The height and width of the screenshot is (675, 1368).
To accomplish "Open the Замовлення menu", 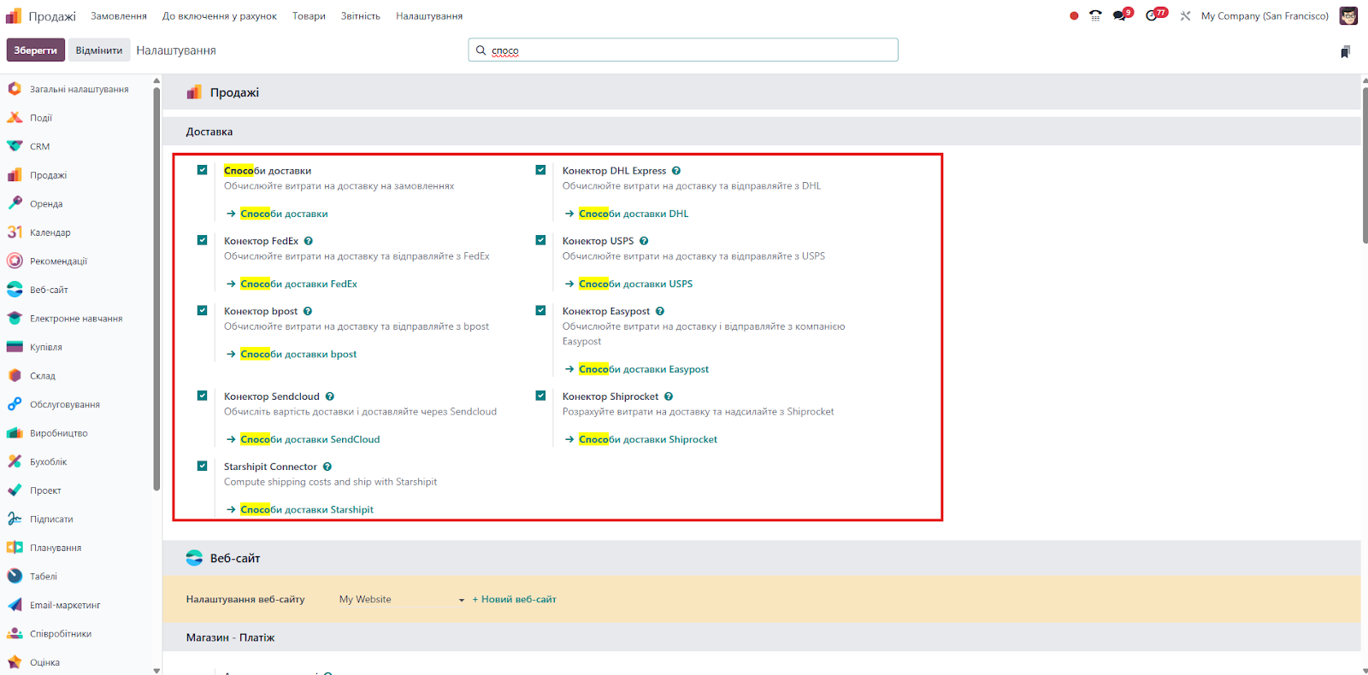I will pyautogui.click(x=119, y=16).
